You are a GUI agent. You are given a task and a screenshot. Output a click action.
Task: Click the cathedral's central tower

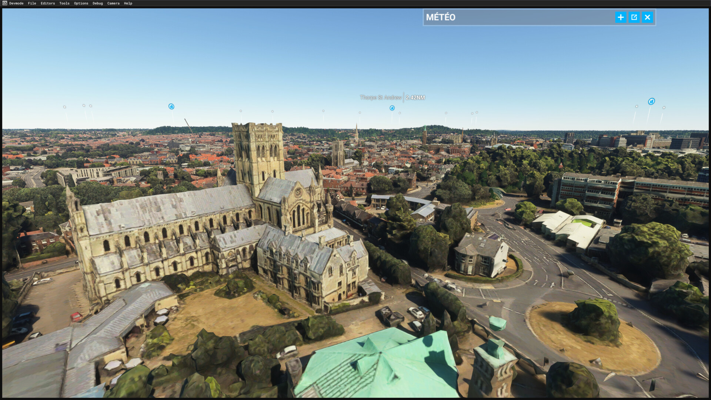pyautogui.click(x=258, y=156)
